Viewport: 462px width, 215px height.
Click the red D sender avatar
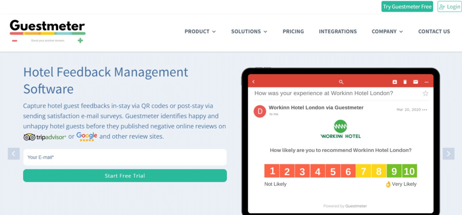coord(260,111)
